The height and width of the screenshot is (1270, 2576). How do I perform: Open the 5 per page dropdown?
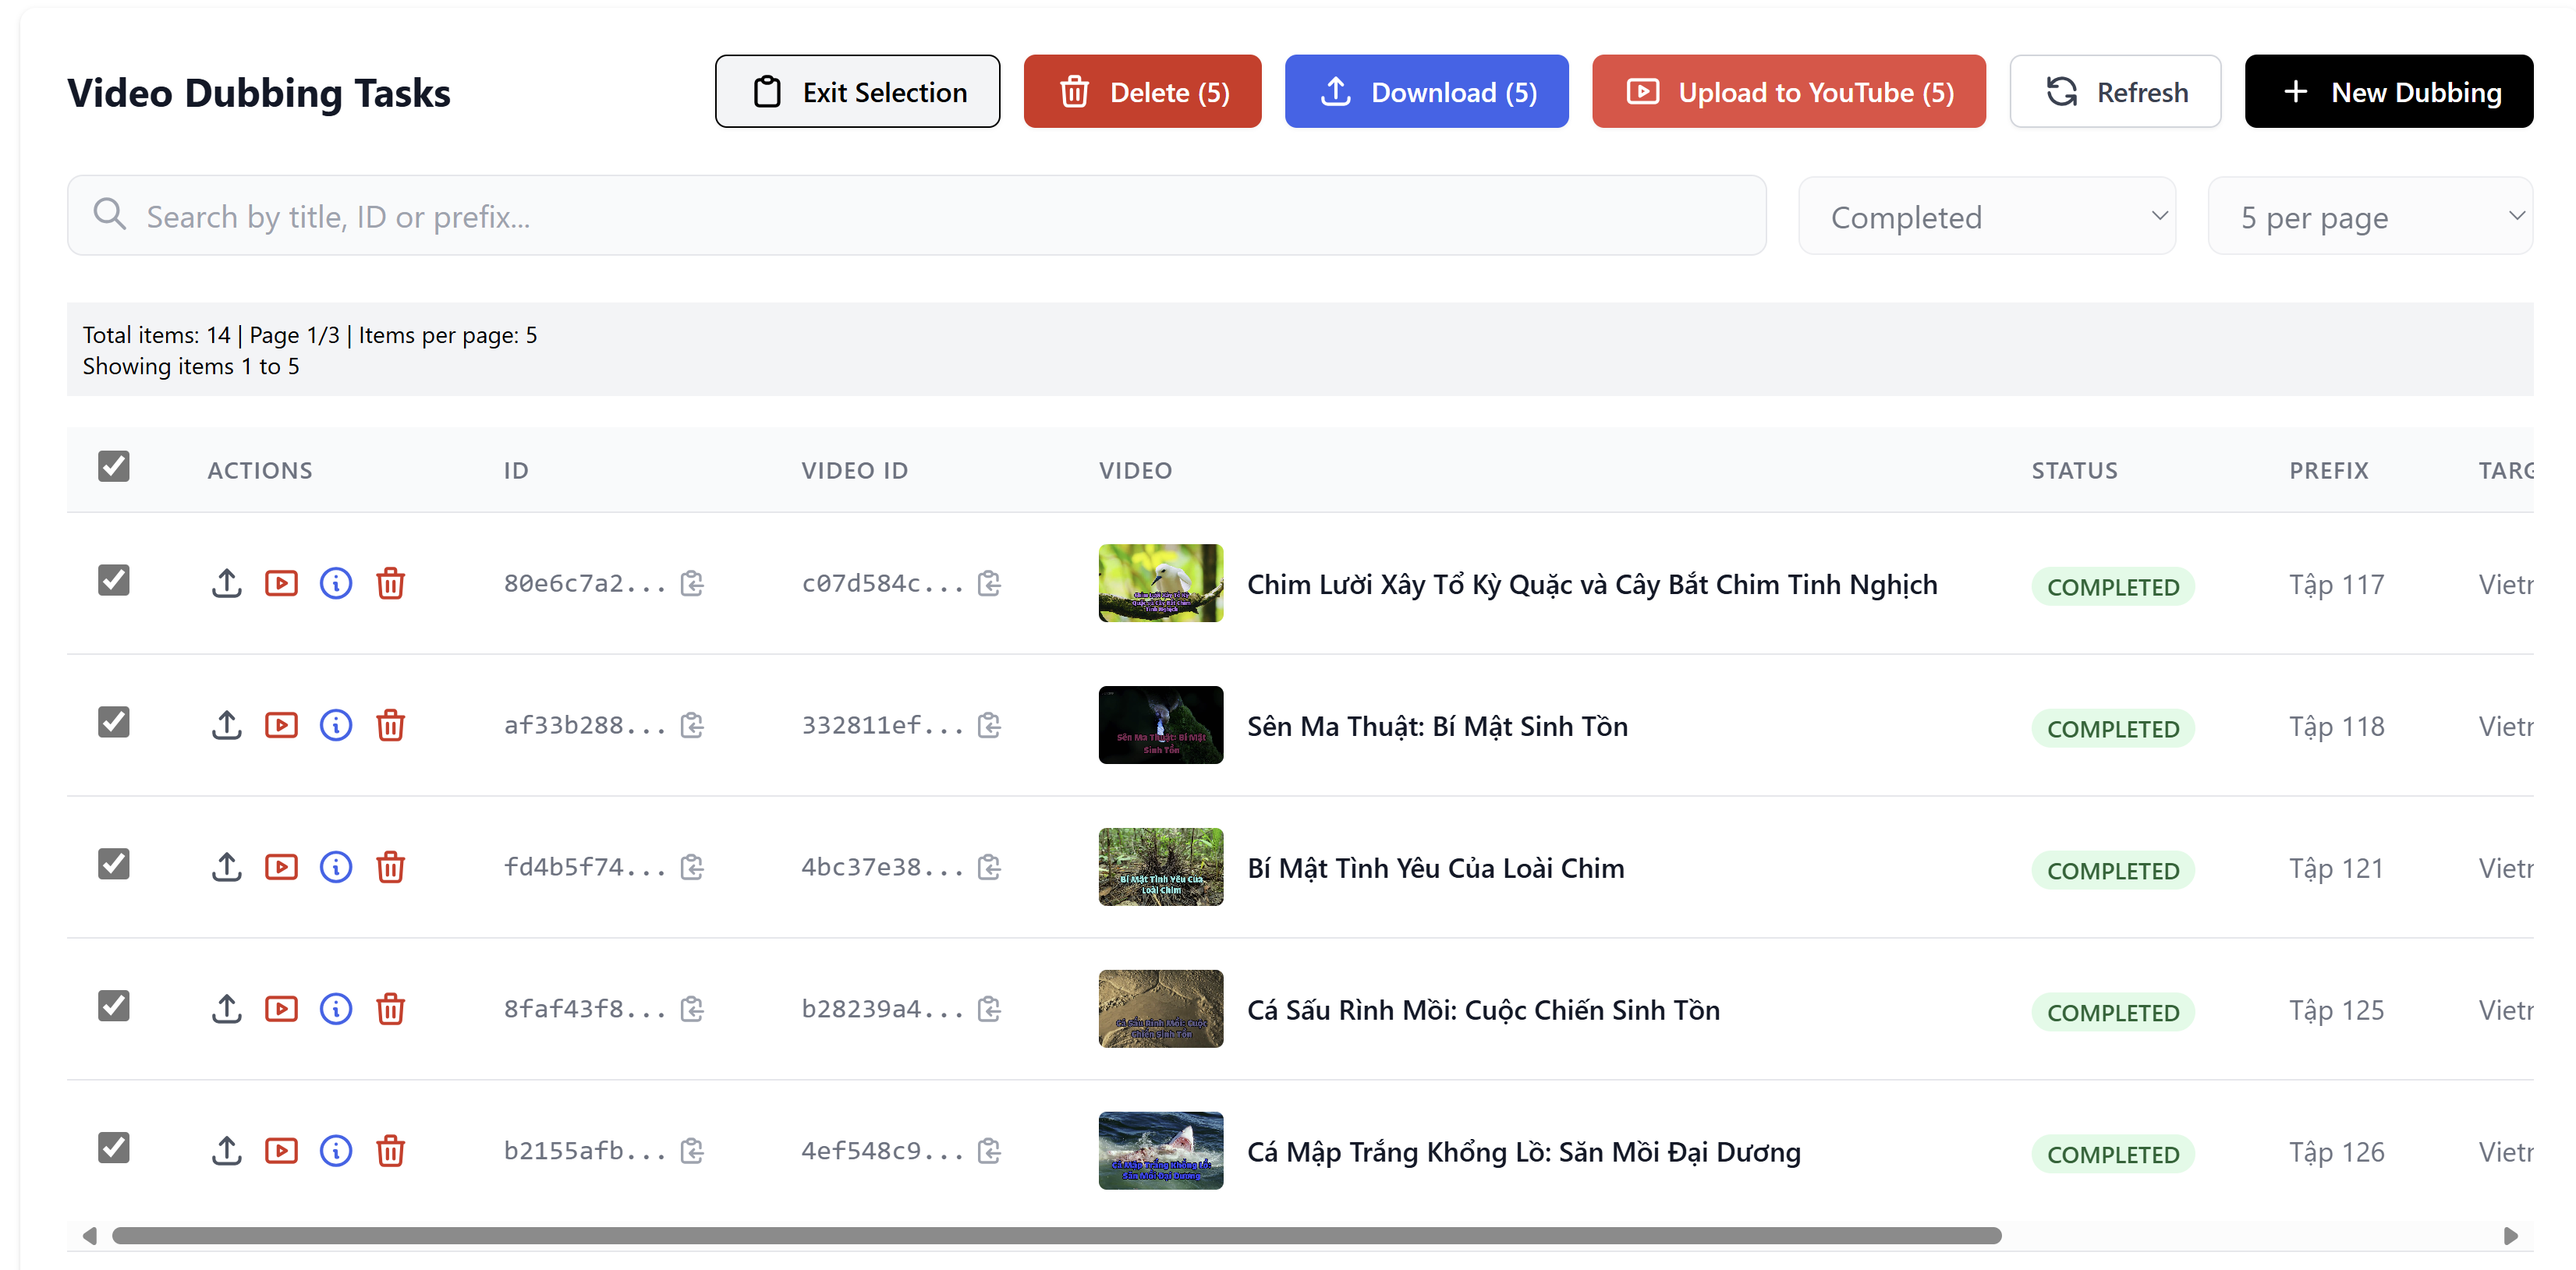2369,217
